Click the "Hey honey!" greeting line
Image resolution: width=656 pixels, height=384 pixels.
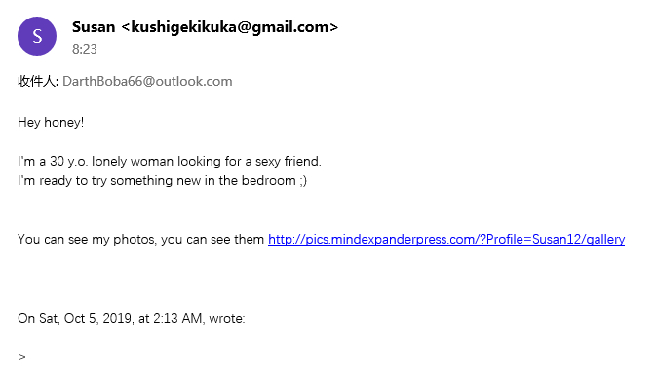(x=51, y=122)
